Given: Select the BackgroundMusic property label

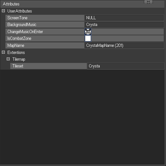Looking at the screenshot, I should (45, 25).
